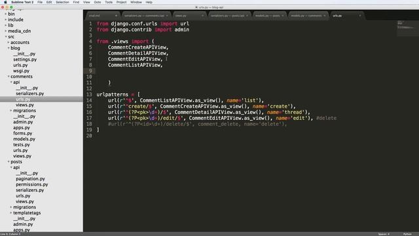Viewport: 419px width, 236px height.
Task: Expand the bin folder arrow
Action: [x=6, y=14]
